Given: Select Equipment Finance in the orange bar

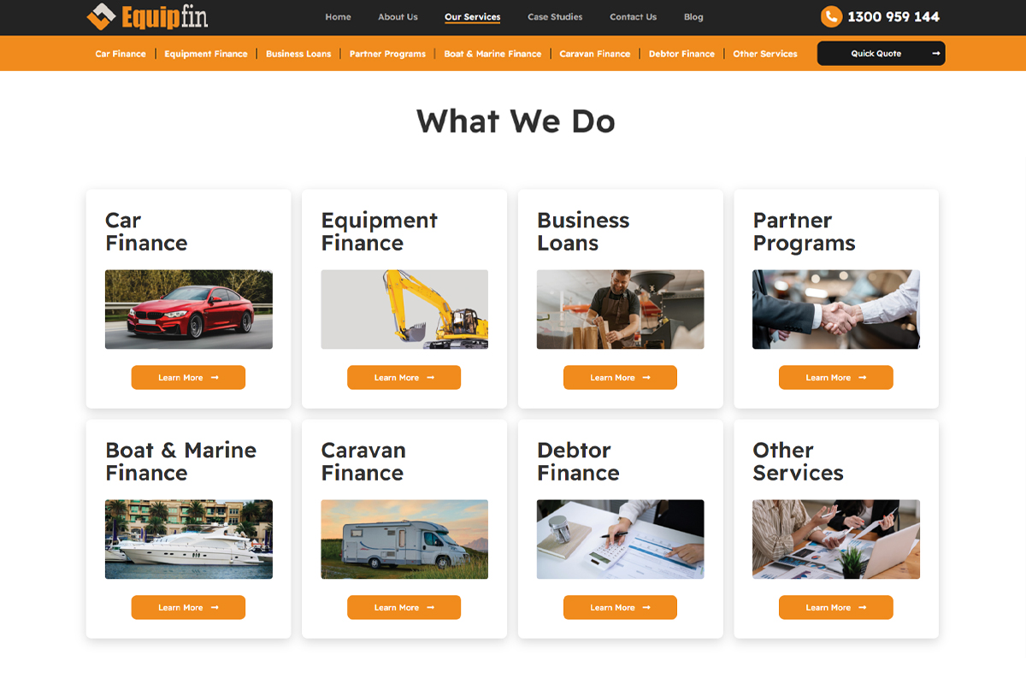Looking at the screenshot, I should click(x=206, y=54).
